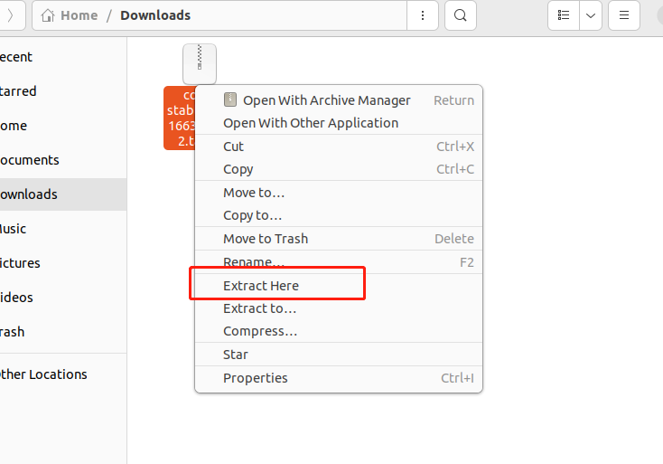Switch to list view icon
Image resolution: width=663 pixels, height=464 pixels.
pos(564,15)
